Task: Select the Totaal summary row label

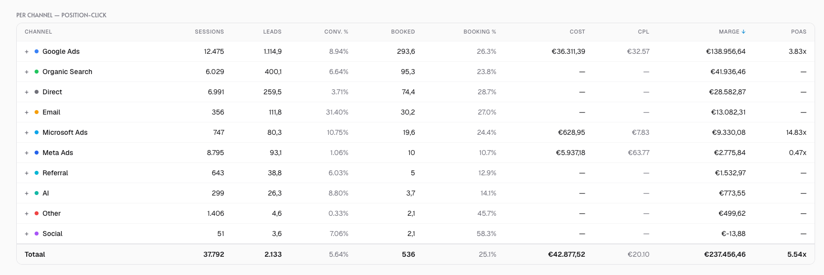Action: click(35, 254)
